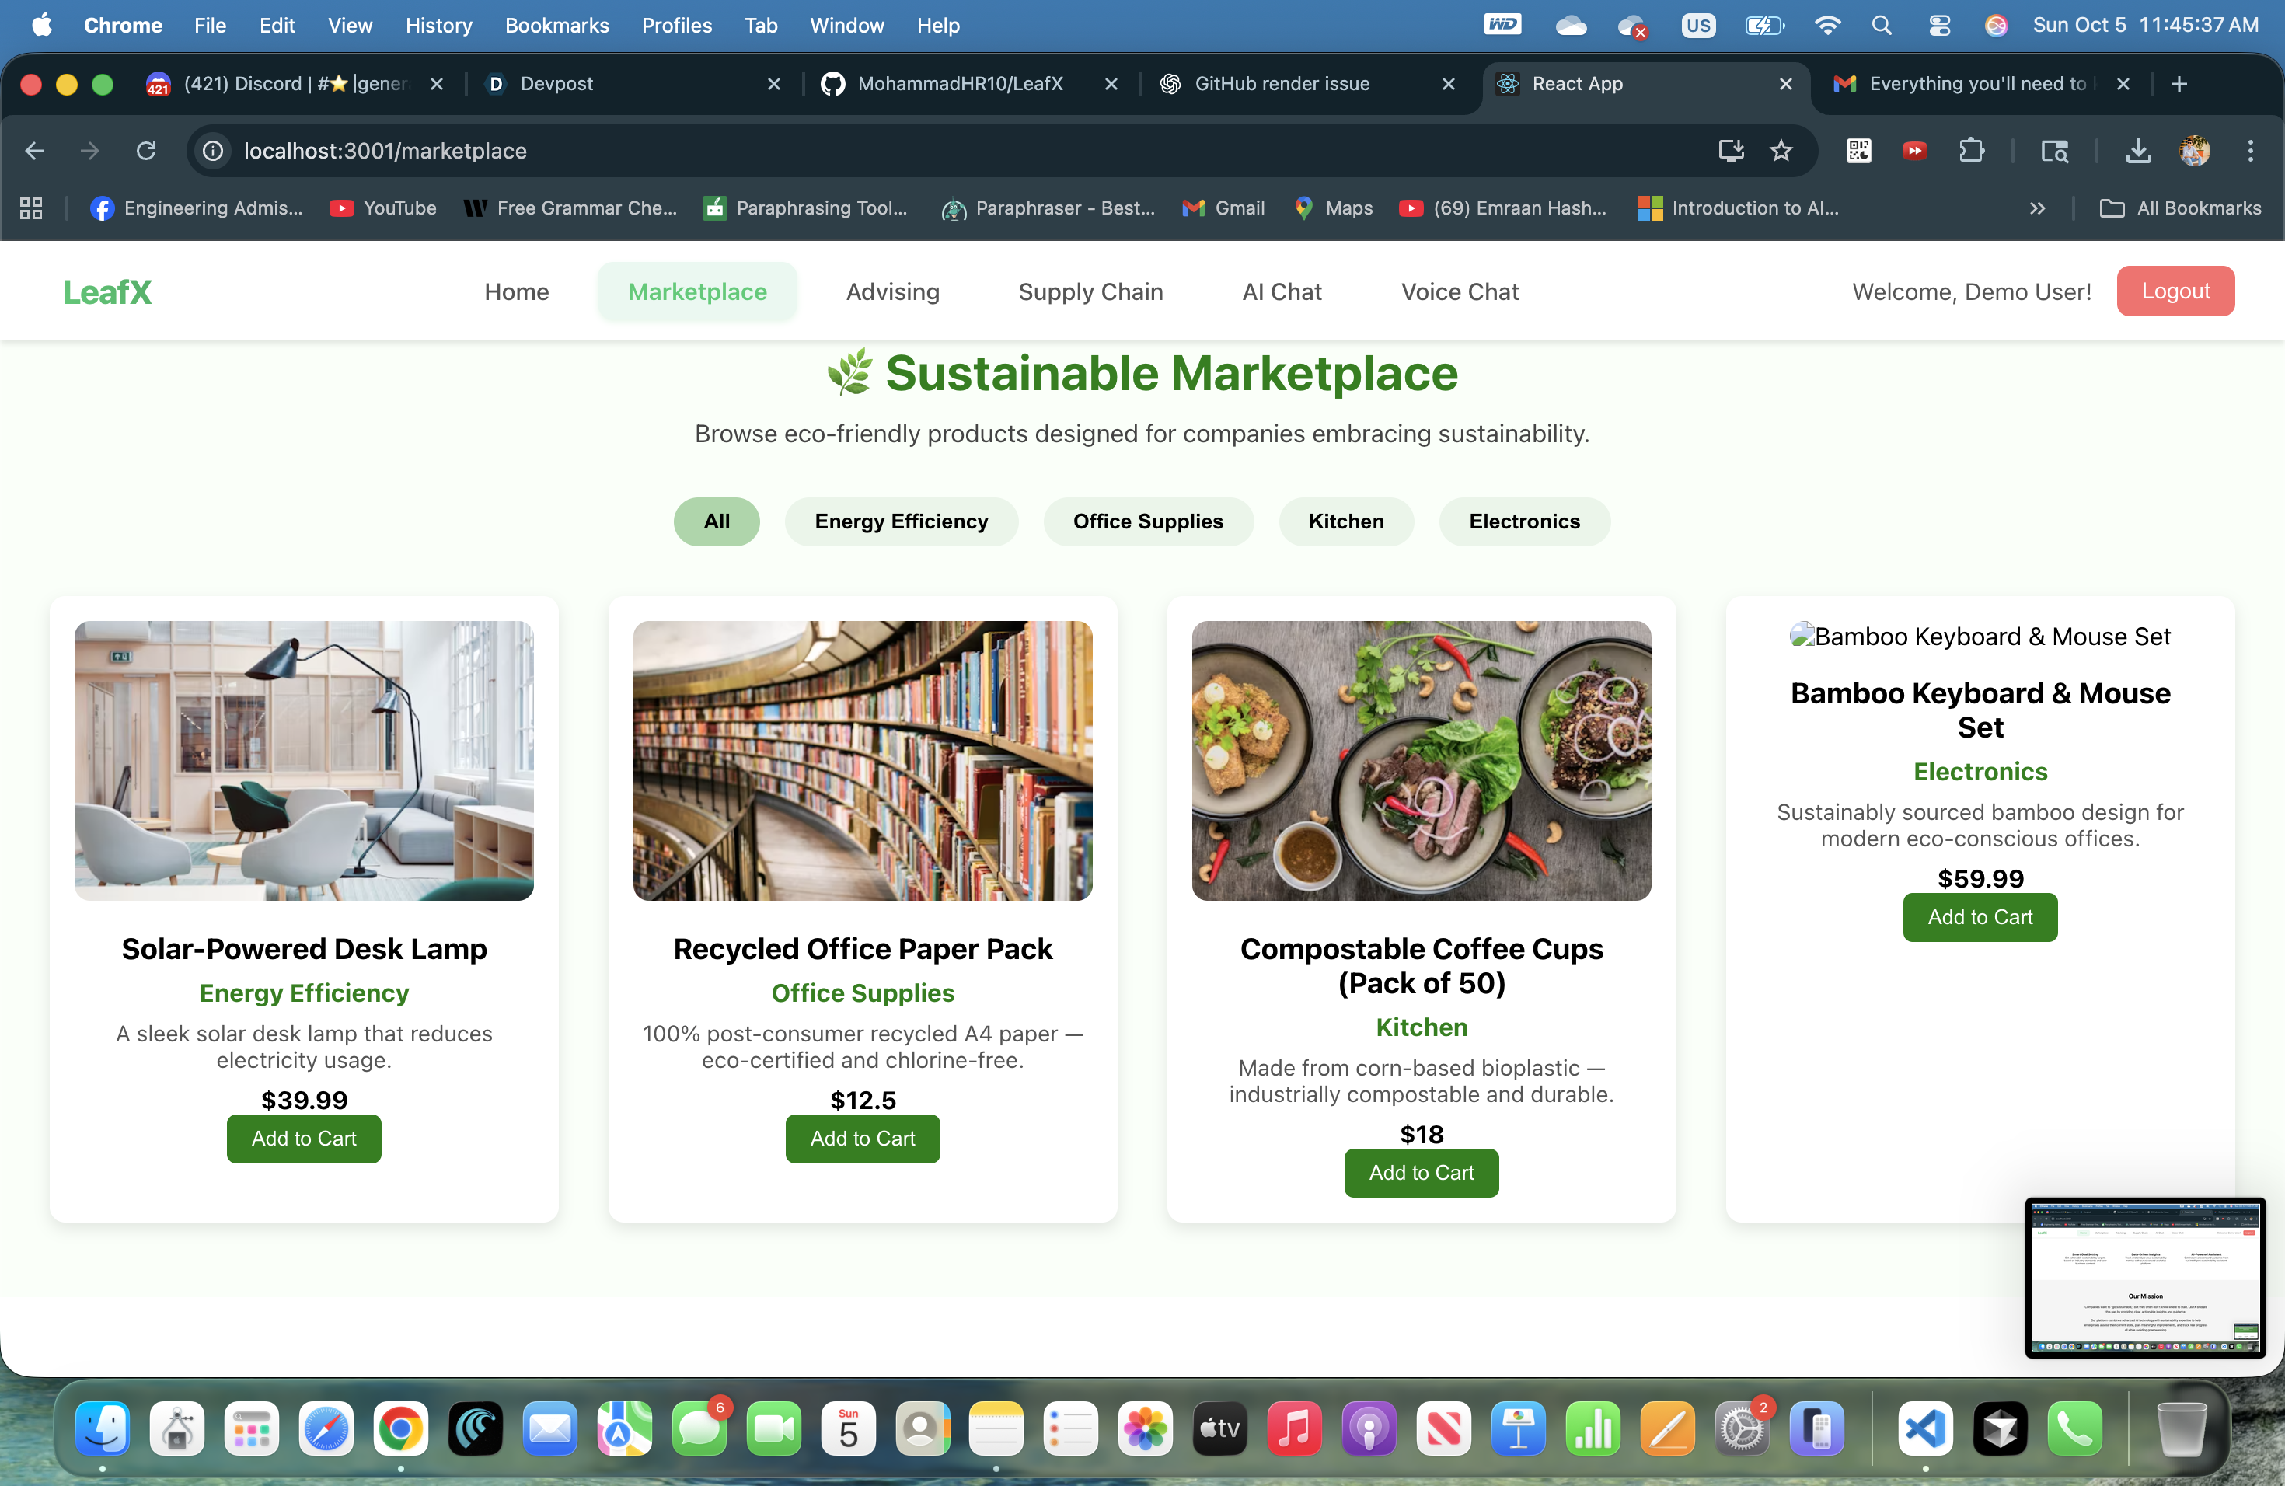
Task: View site information icon beside URL
Action: click(x=213, y=151)
